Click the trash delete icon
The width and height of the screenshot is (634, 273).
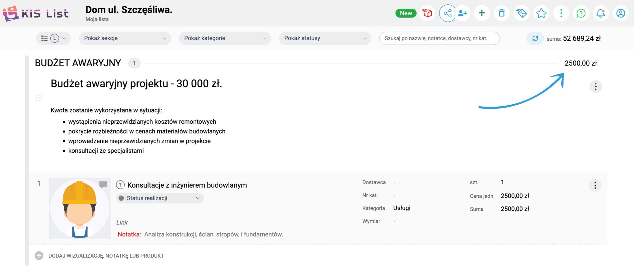pos(502,13)
